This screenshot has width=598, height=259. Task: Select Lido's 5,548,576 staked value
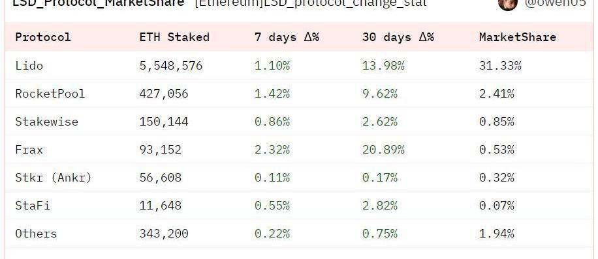(171, 66)
